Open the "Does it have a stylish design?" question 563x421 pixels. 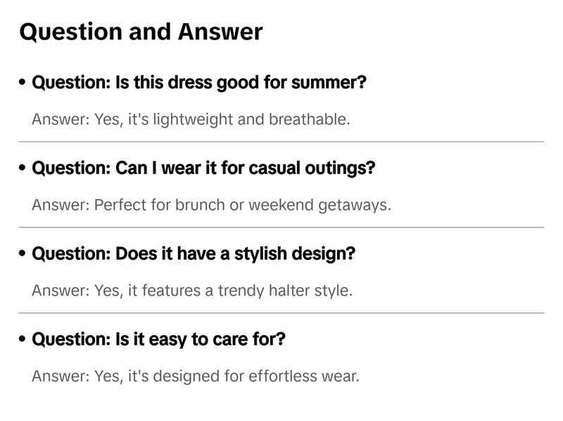click(x=194, y=253)
